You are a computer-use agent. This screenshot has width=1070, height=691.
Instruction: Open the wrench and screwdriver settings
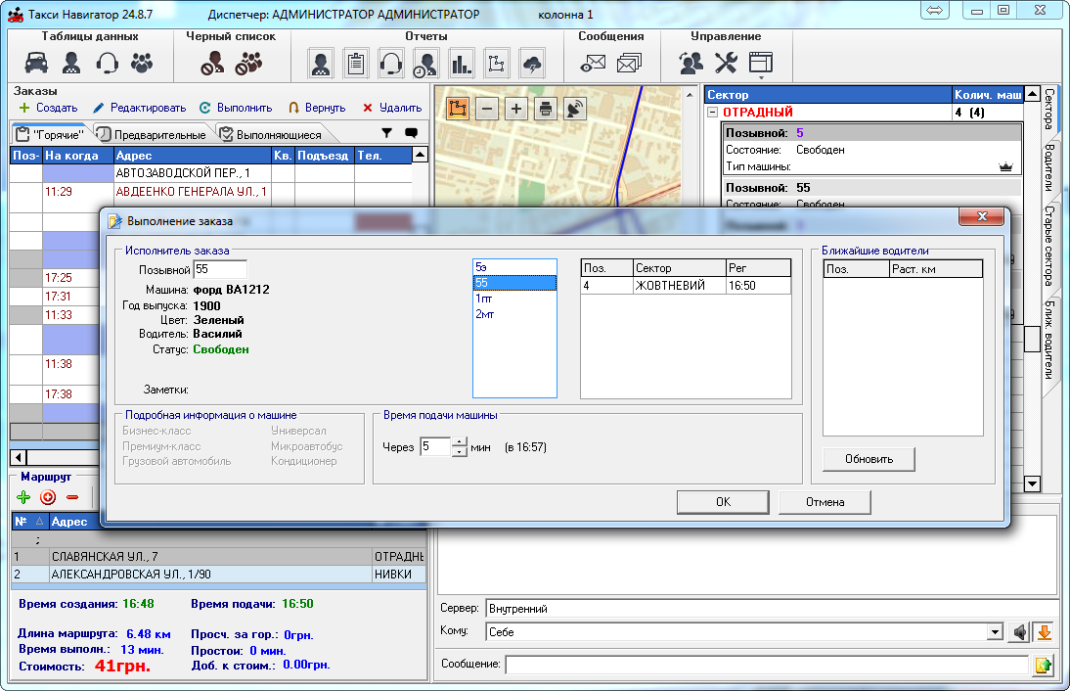point(725,64)
